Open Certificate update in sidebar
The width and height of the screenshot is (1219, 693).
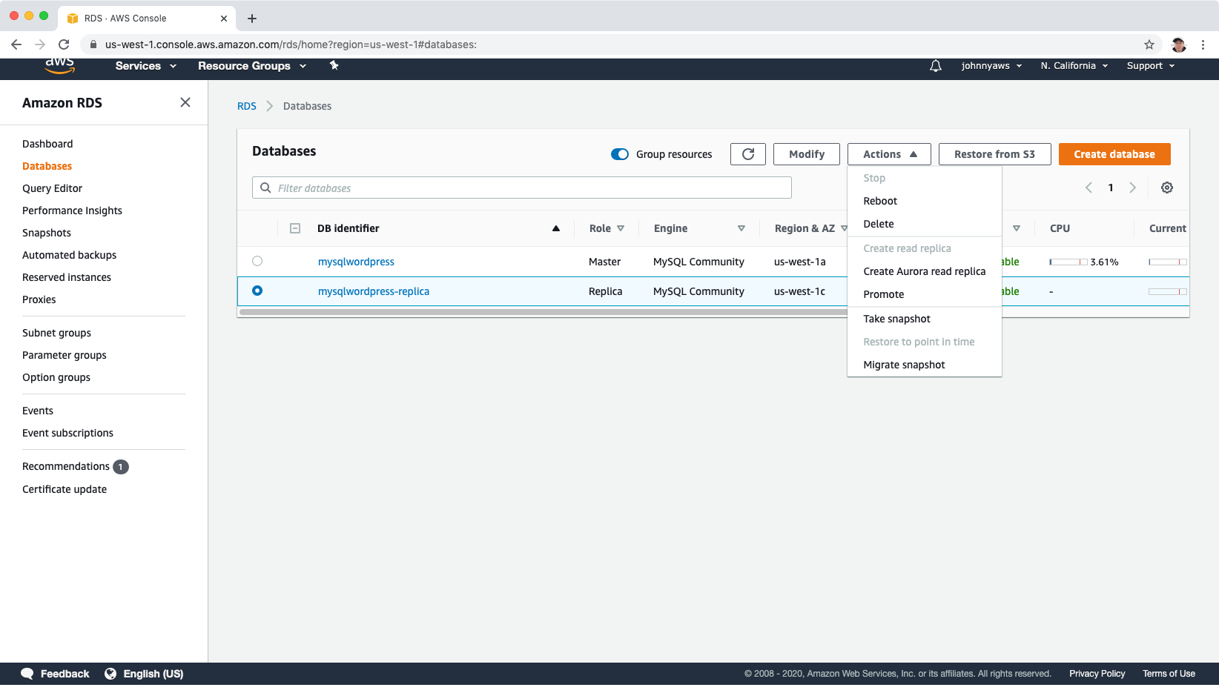pos(65,489)
